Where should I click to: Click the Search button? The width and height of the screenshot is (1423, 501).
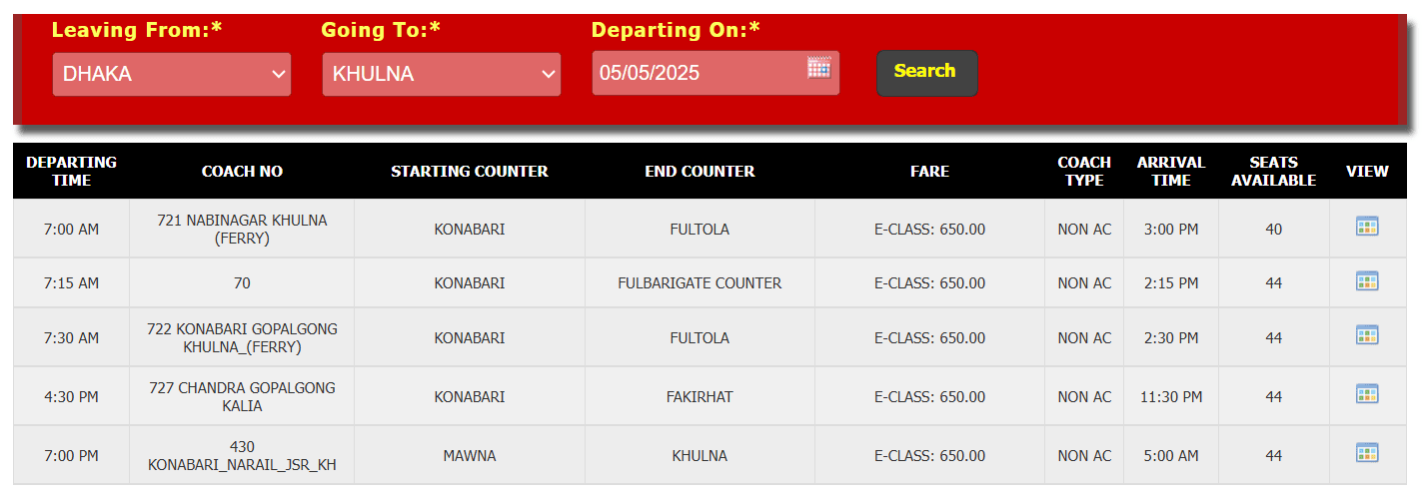[926, 73]
